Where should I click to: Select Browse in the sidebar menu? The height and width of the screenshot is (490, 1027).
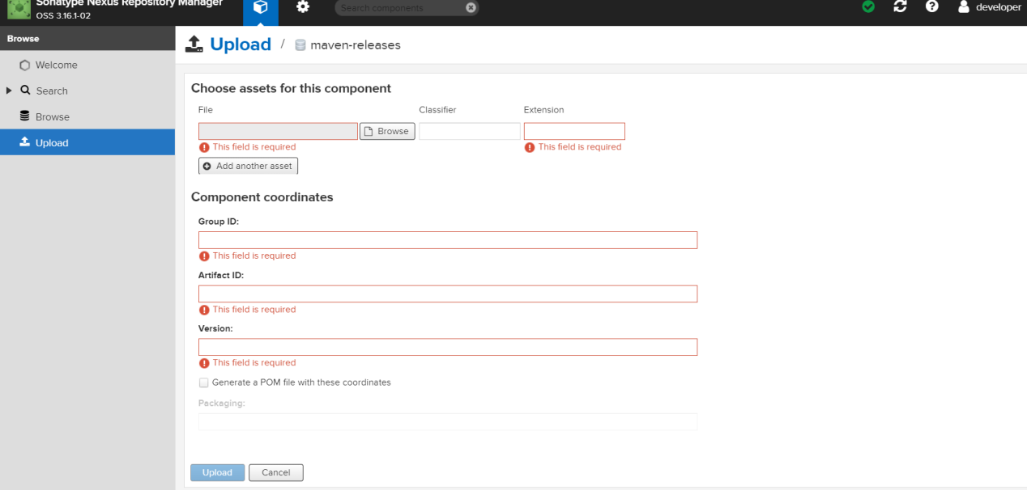pos(52,116)
